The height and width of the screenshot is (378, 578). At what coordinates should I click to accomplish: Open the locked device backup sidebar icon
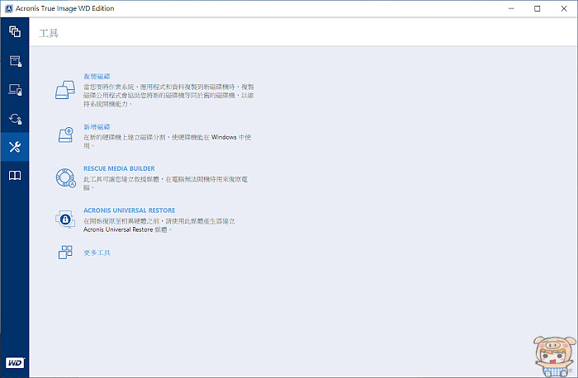coord(15,89)
